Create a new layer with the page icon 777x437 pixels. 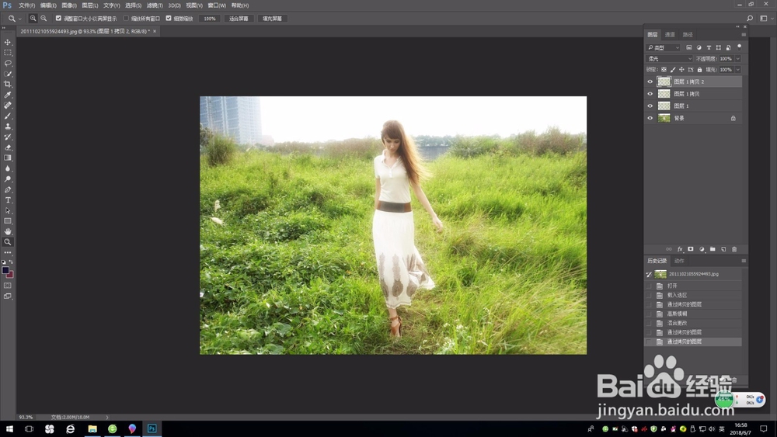coord(723,249)
